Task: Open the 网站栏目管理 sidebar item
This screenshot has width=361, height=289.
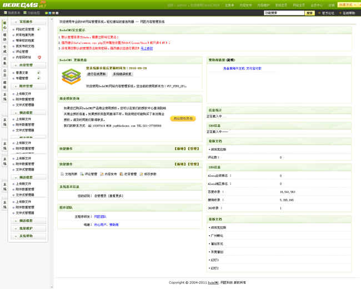Action: click(x=25, y=29)
